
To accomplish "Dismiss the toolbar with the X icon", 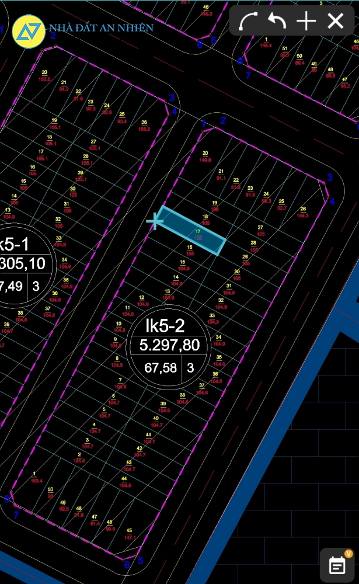I will (x=335, y=22).
